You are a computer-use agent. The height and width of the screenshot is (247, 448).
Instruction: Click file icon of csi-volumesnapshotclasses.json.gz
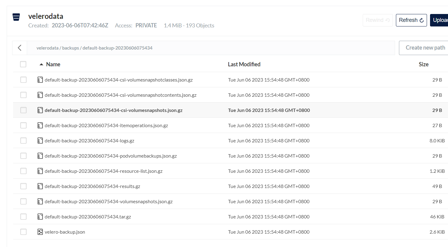(40, 80)
